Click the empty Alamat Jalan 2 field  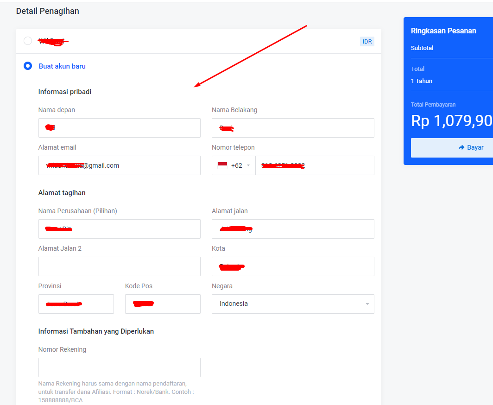[x=119, y=266]
